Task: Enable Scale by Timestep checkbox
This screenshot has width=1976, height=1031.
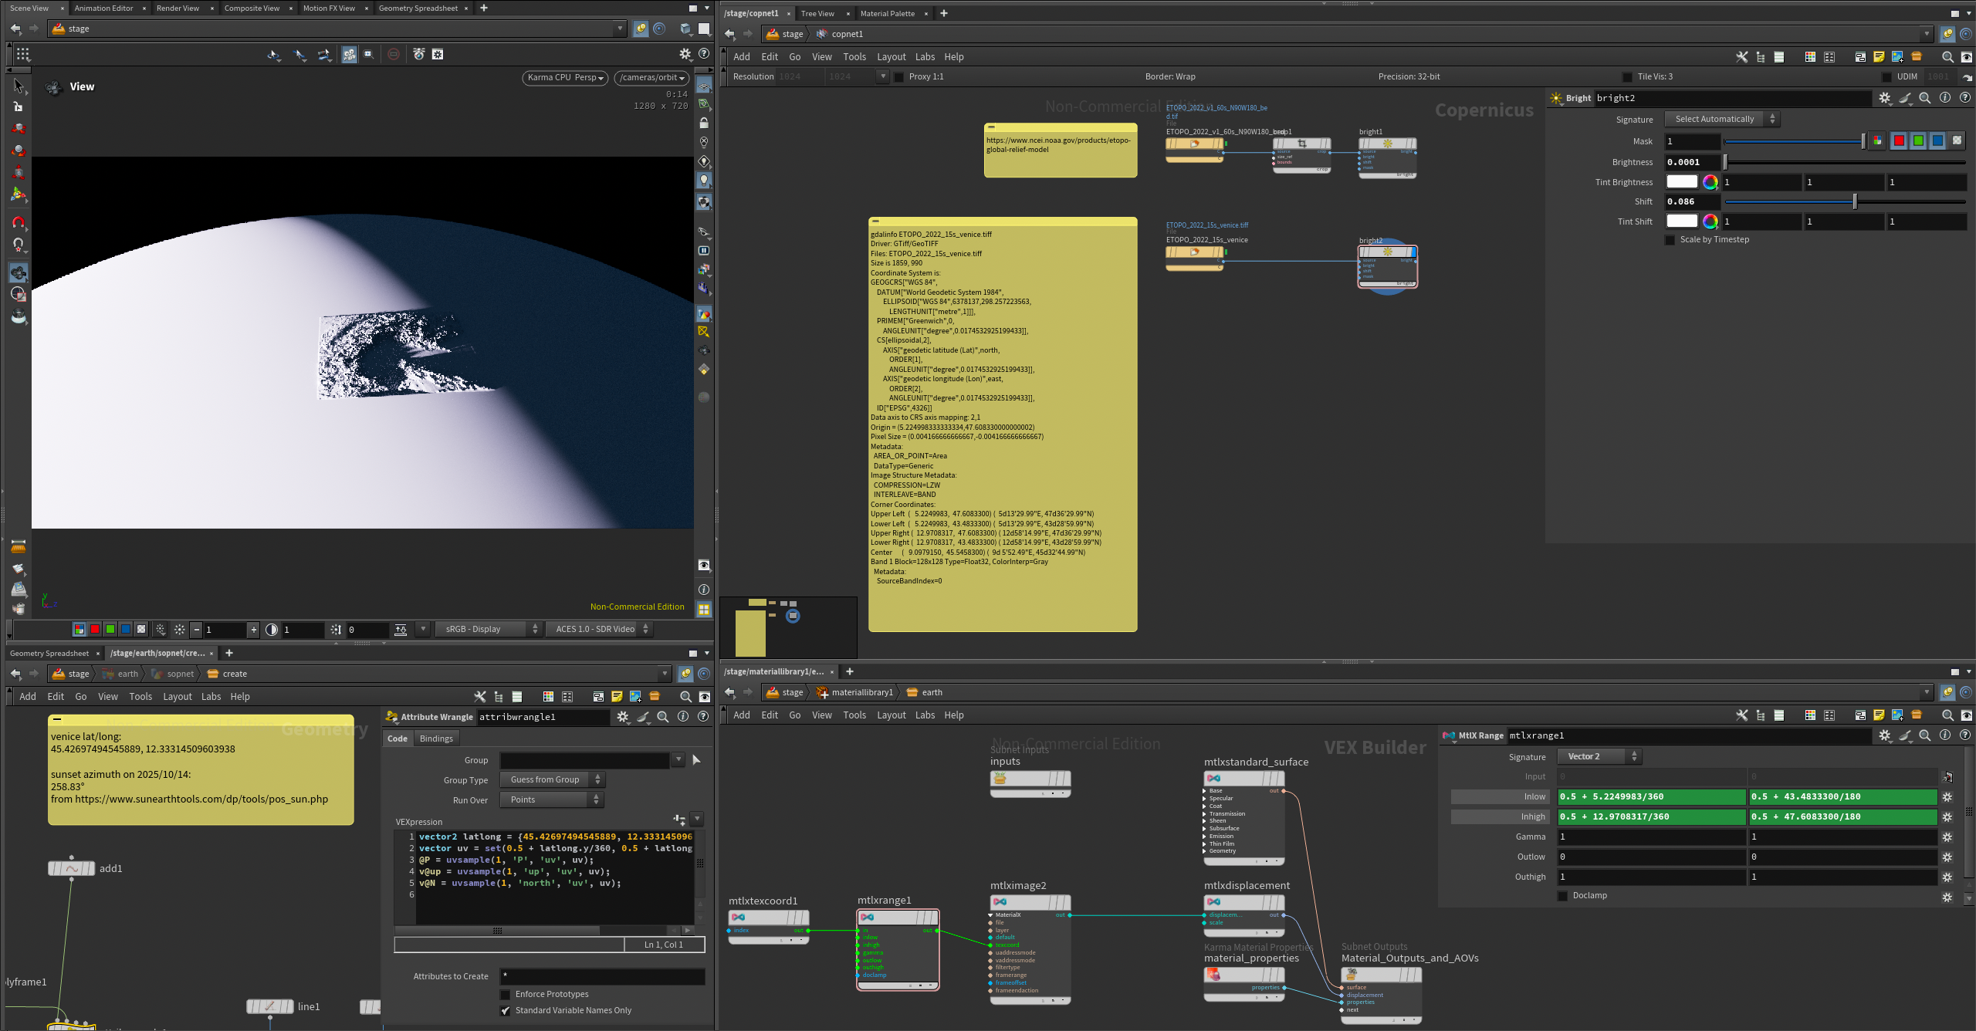Action: point(1670,240)
